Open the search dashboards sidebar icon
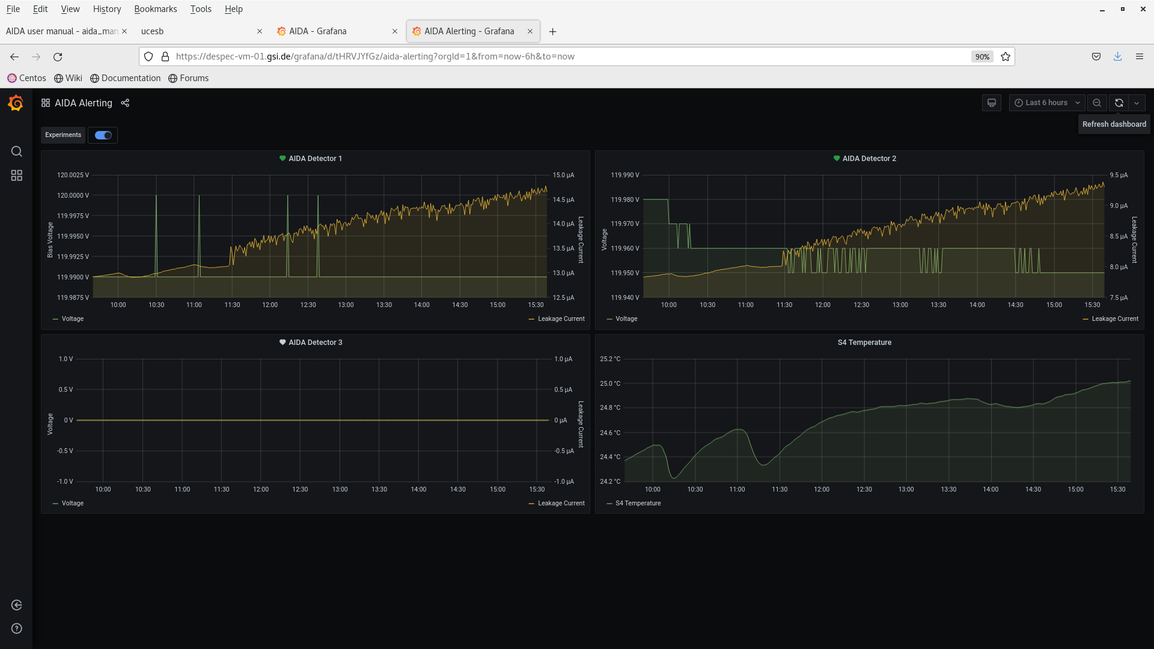Viewport: 1154px width, 649px height. [x=16, y=151]
